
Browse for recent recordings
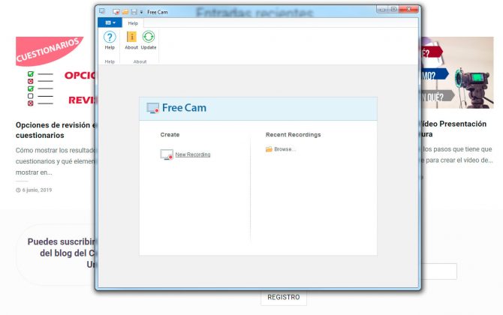click(285, 149)
